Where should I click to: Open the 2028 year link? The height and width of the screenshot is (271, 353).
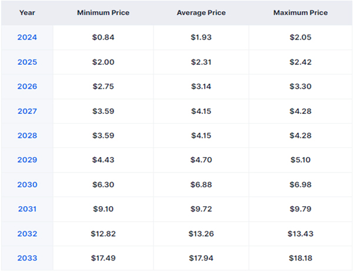pos(27,135)
